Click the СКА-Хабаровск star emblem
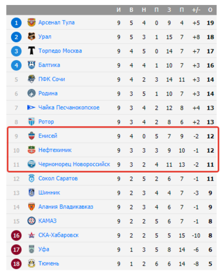224x273 pixels. pyautogui.click(x=32, y=235)
